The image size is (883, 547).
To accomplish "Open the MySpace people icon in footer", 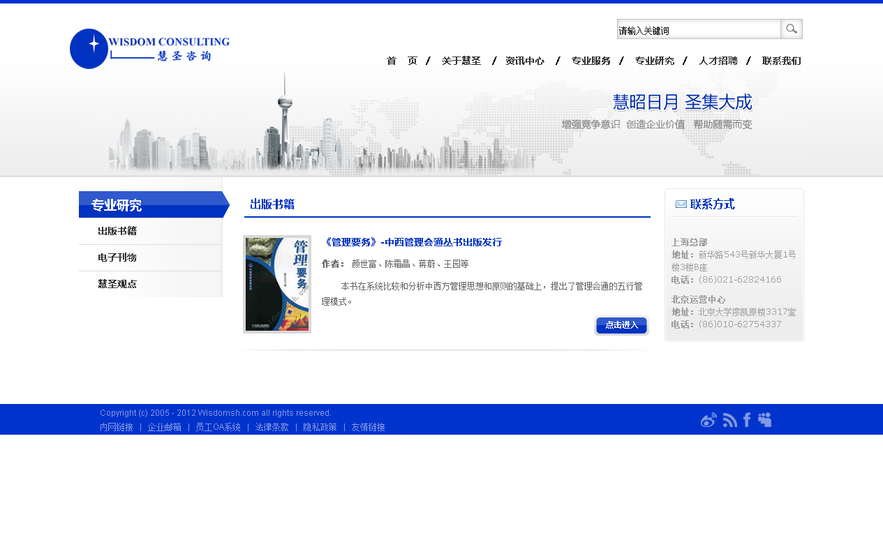I will (x=765, y=420).
